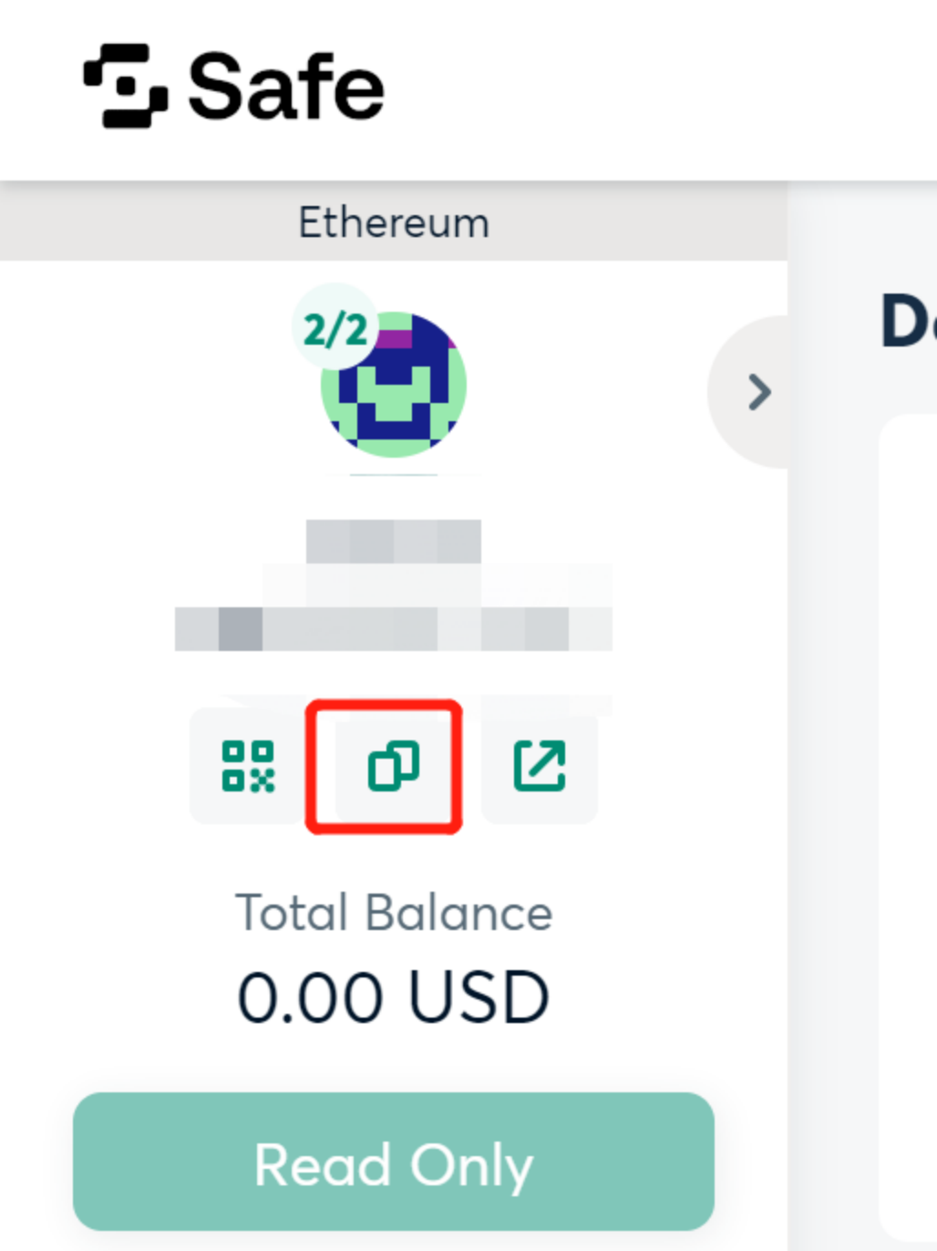Click the Total Balance label
Viewport: 937px width, 1251px height.
(394, 913)
